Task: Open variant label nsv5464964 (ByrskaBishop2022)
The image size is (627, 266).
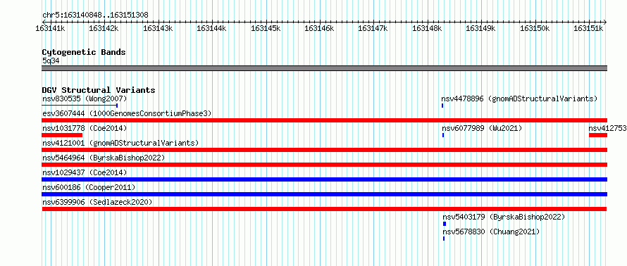Action: pyautogui.click(x=103, y=158)
